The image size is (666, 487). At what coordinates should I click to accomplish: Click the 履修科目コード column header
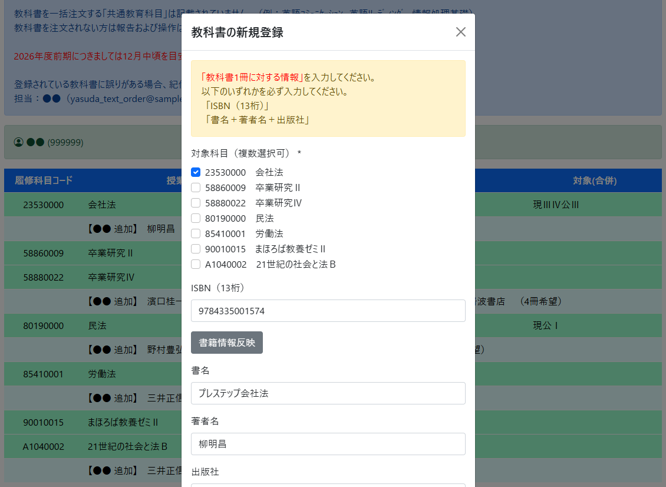coord(44,180)
